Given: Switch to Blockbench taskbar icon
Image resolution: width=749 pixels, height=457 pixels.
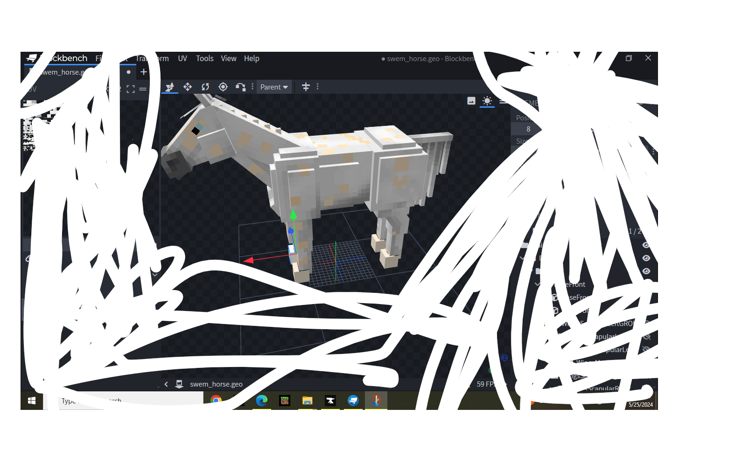Looking at the screenshot, I should pyautogui.click(x=353, y=401).
